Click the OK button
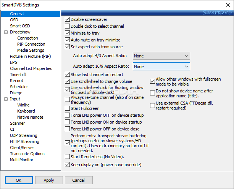The height and width of the screenshot is (189, 234). click(x=19, y=180)
